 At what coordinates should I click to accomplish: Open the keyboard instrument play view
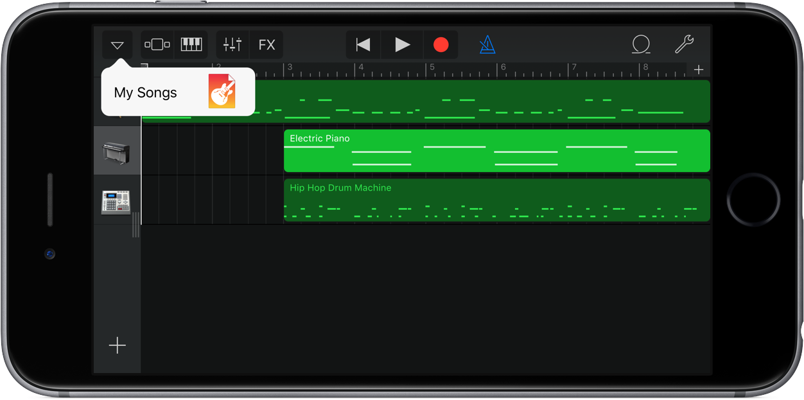pos(191,44)
